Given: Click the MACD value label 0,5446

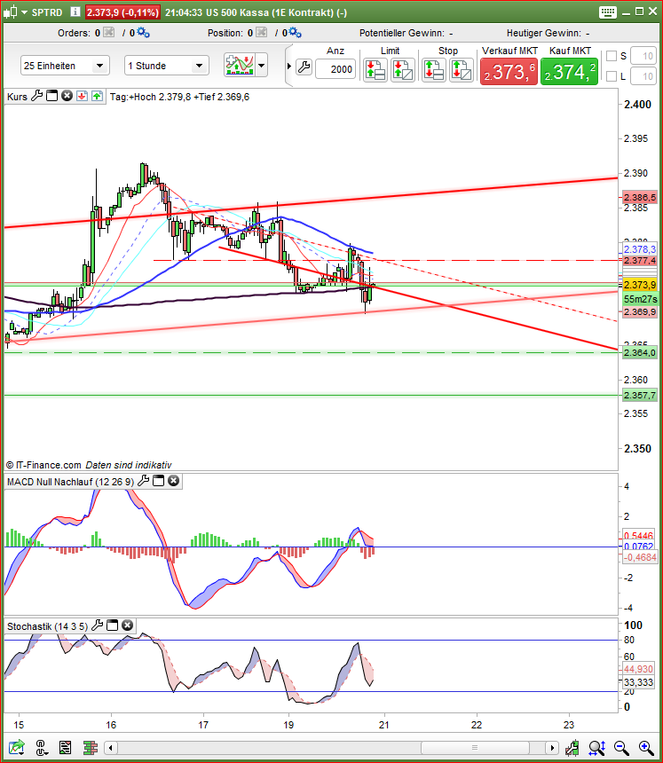Looking at the screenshot, I should pos(639,535).
